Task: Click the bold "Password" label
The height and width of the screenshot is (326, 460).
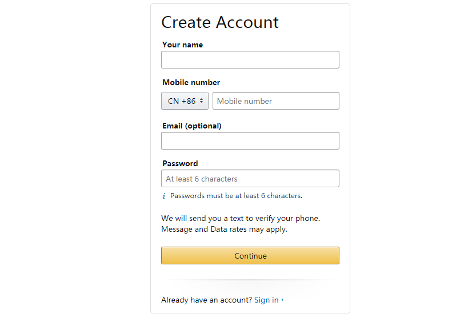Action: 180,163
